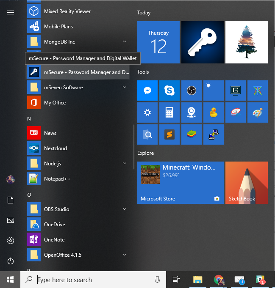
Task: Open the Thursday 12 calendar tile
Action: pos(158,42)
